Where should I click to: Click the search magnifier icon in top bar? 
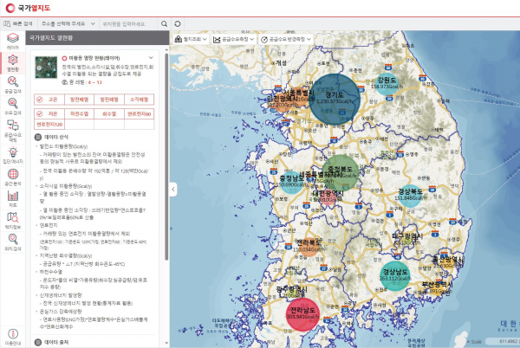click(164, 23)
